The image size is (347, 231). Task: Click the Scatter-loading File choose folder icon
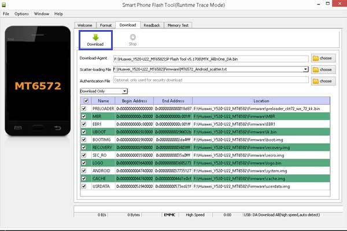click(x=316, y=70)
